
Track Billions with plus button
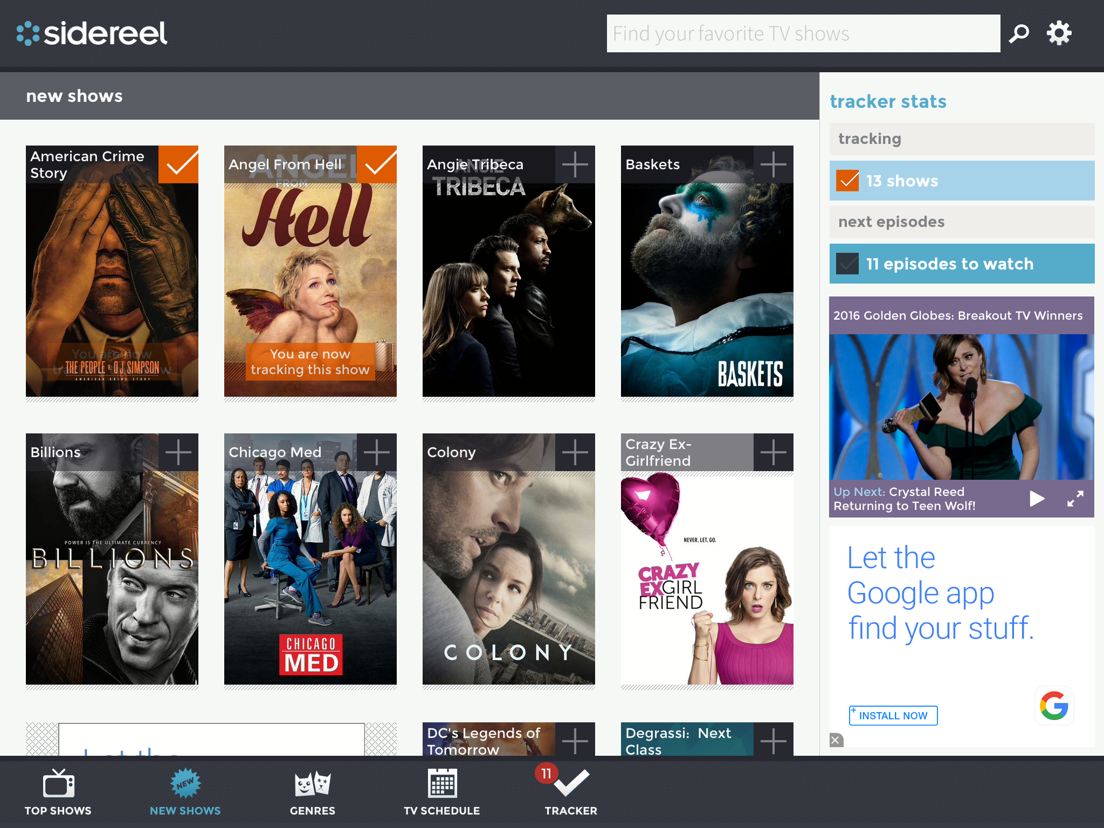point(178,452)
